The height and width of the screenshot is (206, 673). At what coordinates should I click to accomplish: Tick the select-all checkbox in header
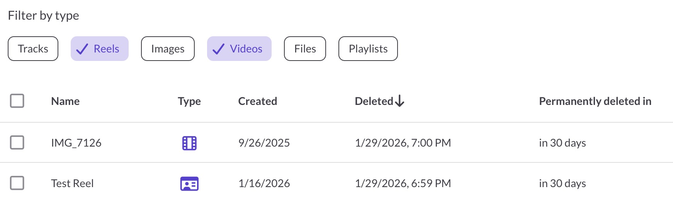pyautogui.click(x=17, y=101)
